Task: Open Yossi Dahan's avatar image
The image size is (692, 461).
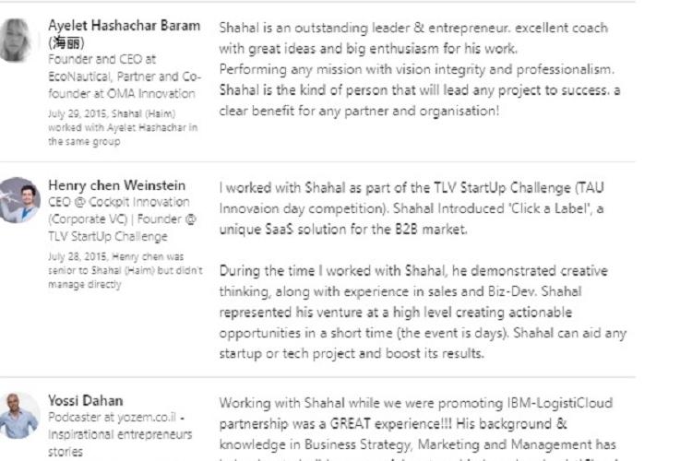Action: [x=18, y=416]
